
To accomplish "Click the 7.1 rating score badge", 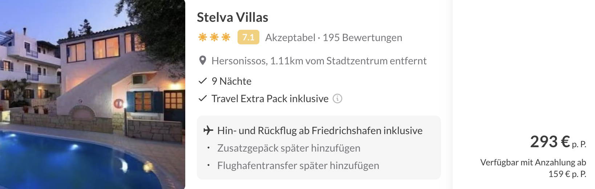I will click(248, 37).
